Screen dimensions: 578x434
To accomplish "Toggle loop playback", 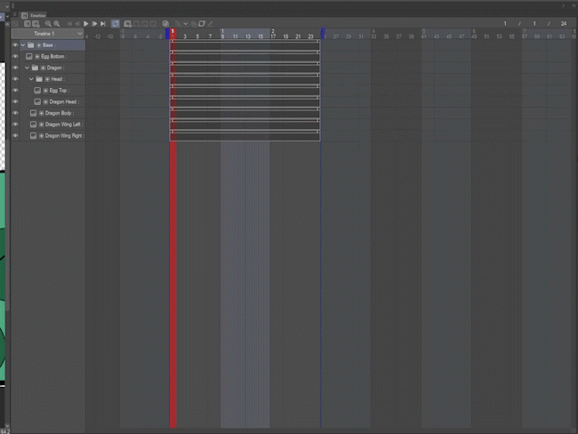I will click(x=116, y=24).
